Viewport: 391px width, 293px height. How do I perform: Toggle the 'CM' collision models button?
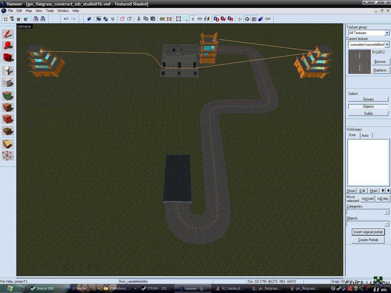[268, 19]
